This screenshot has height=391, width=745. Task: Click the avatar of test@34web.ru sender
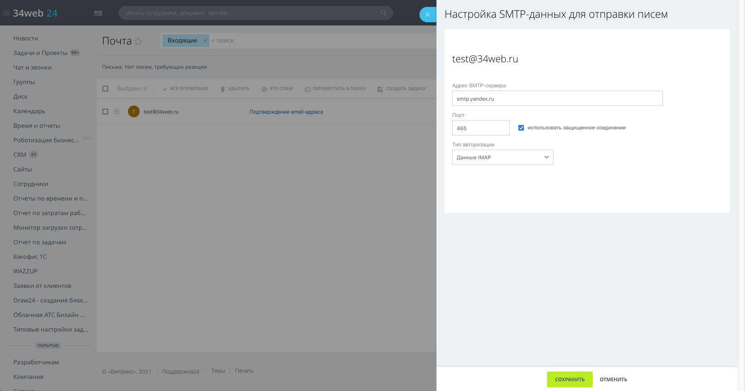[x=134, y=112]
